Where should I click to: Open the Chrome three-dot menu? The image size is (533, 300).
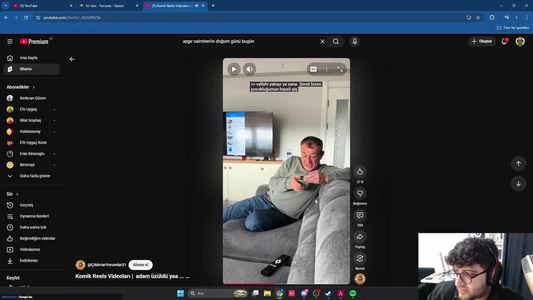527,17
